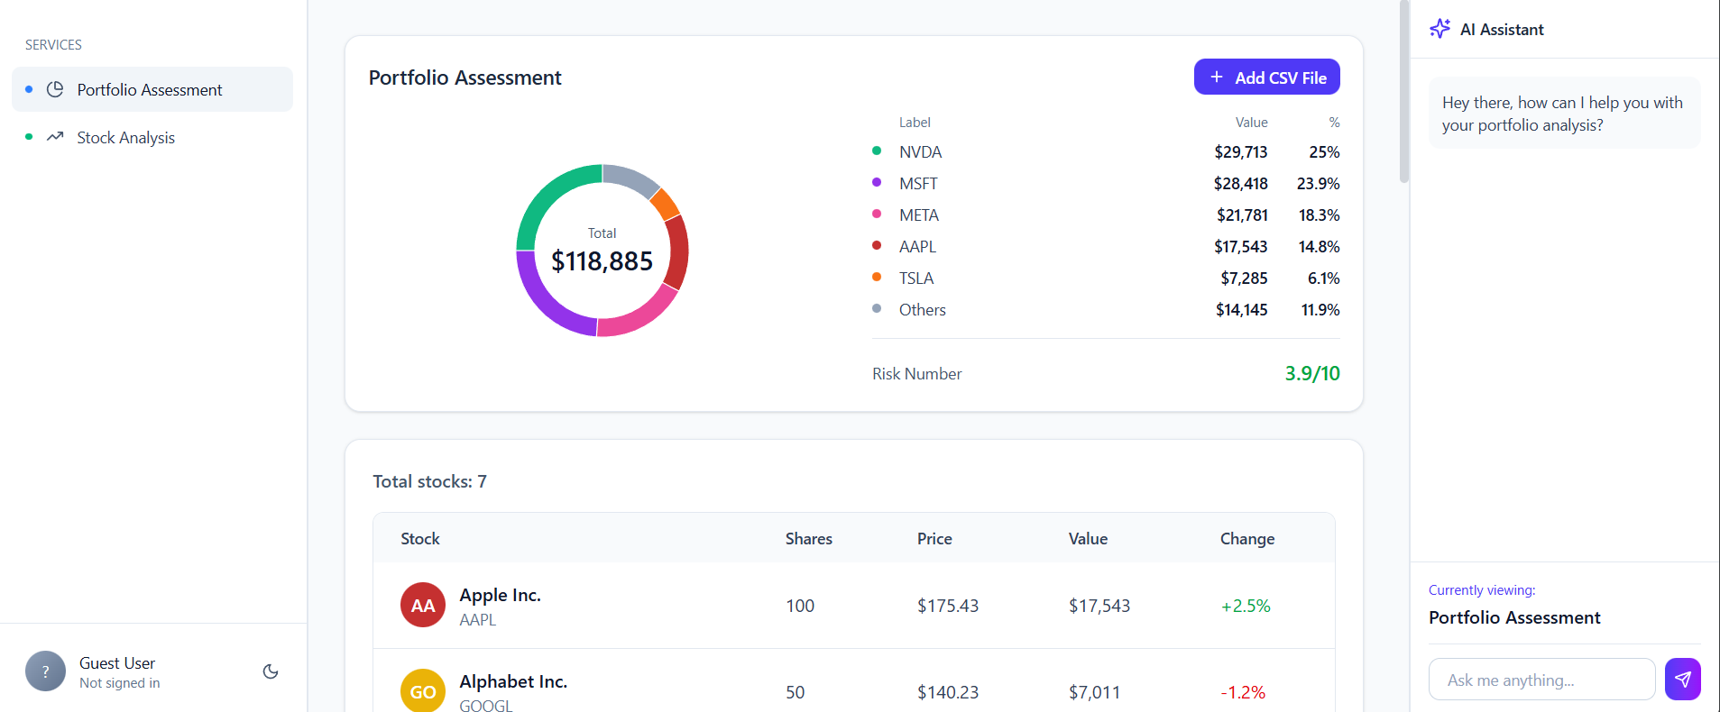This screenshot has height=712, width=1720.
Task: Click the Apple Inc. stock name
Action: point(500,595)
